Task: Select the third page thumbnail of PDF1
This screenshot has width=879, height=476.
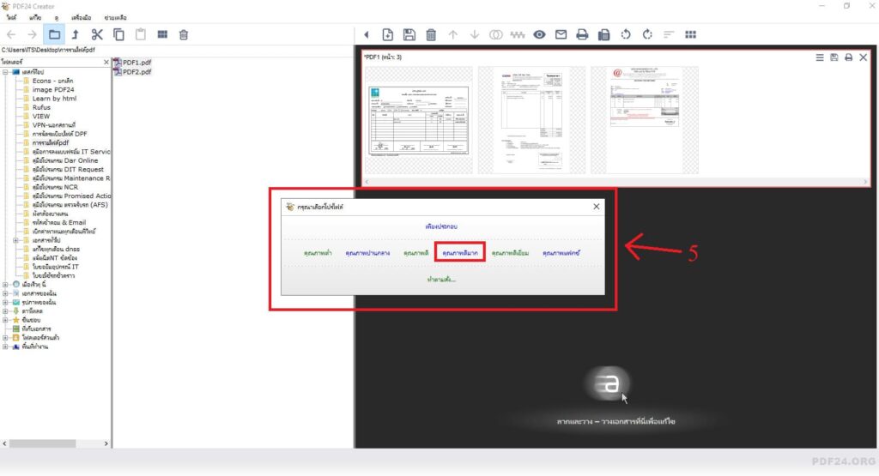Action: pos(643,121)
